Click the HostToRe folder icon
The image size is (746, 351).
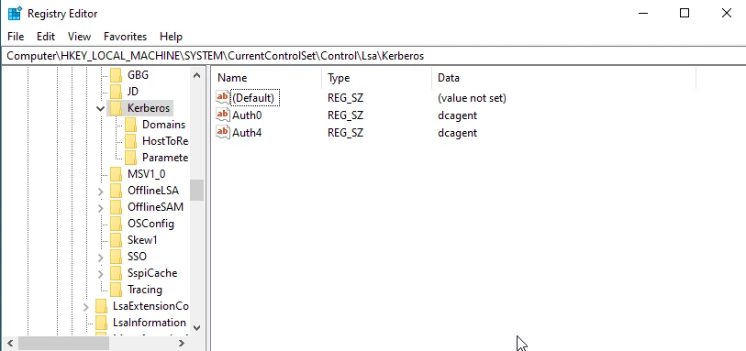[130, 141]
